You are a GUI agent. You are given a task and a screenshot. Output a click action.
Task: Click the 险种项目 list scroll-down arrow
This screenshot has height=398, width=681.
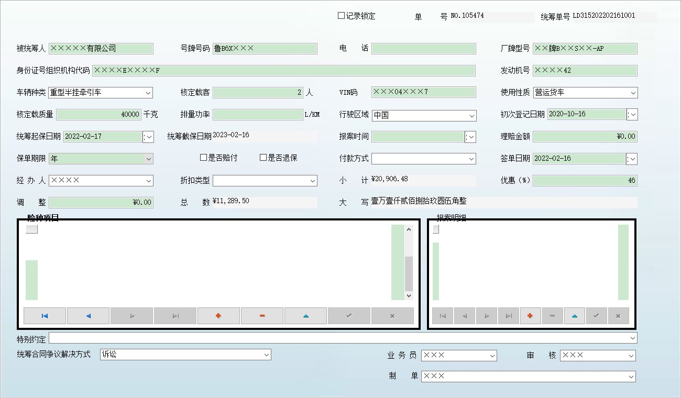409,296
